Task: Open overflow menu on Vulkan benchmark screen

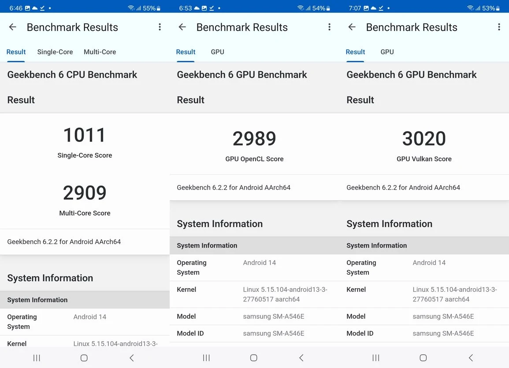Action: tap(499, 27)
